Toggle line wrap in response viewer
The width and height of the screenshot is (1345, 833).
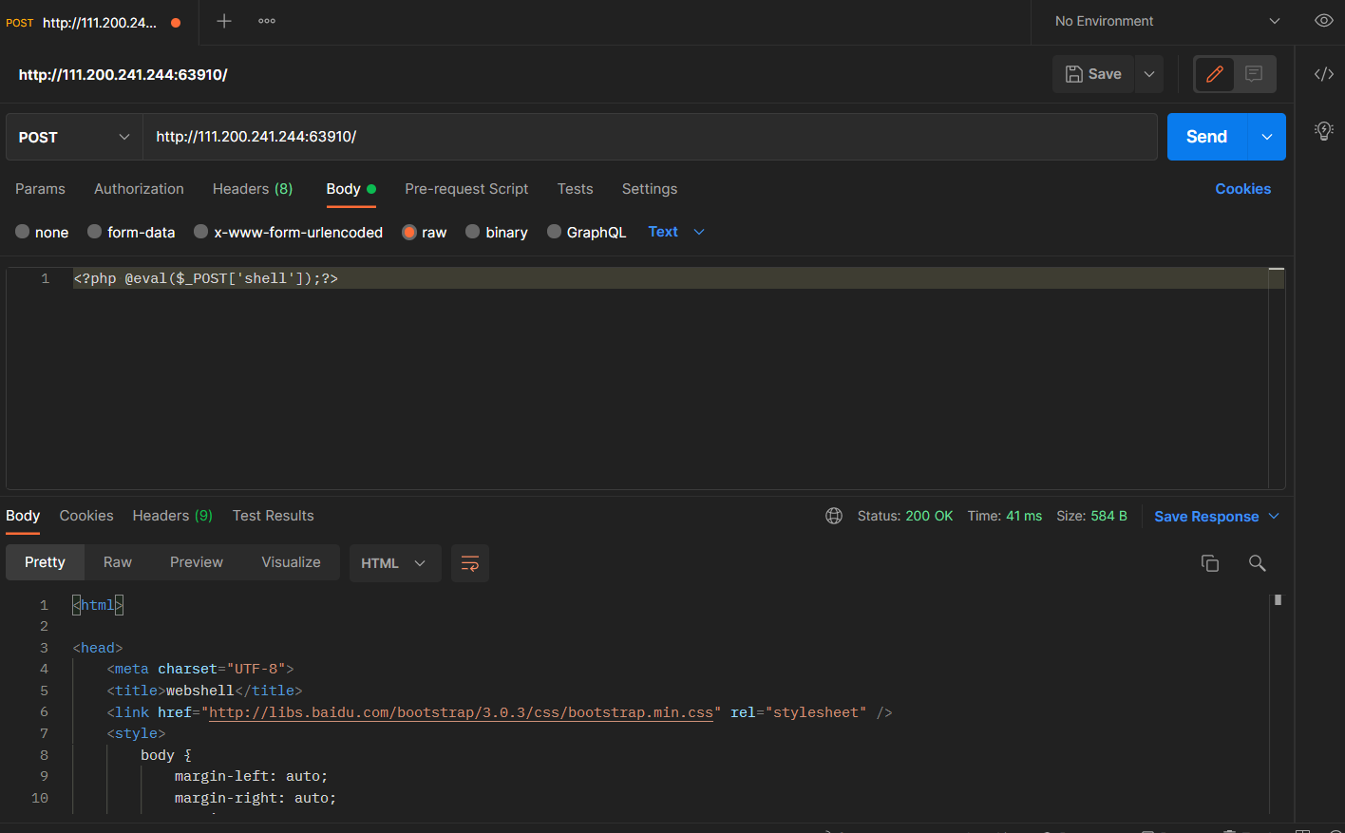pyautogui.click(x=469, y=563)
